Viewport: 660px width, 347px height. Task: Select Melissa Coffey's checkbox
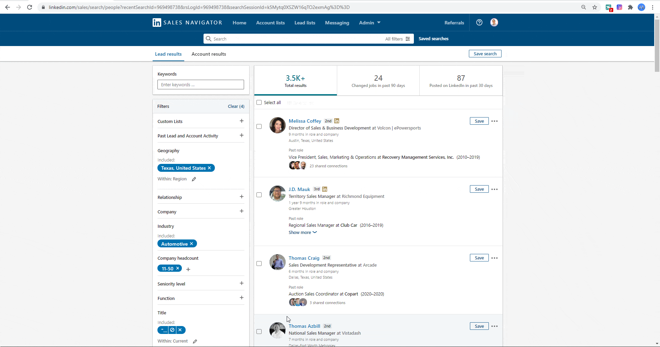259,126
